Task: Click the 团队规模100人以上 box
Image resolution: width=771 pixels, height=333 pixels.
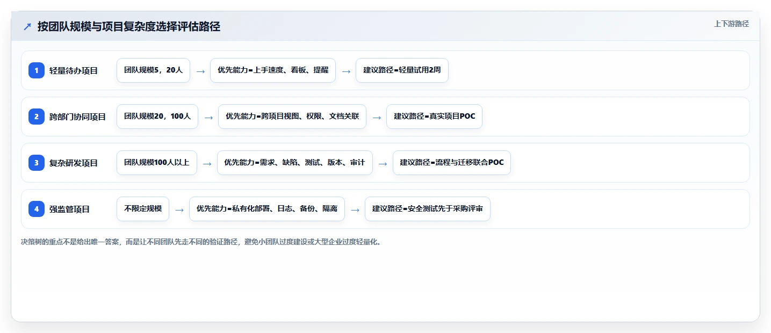Action: 157,163
